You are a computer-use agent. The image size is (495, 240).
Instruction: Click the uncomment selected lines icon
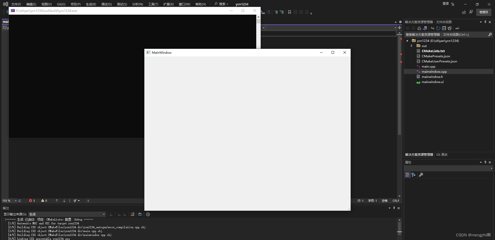tap(282, 12)
